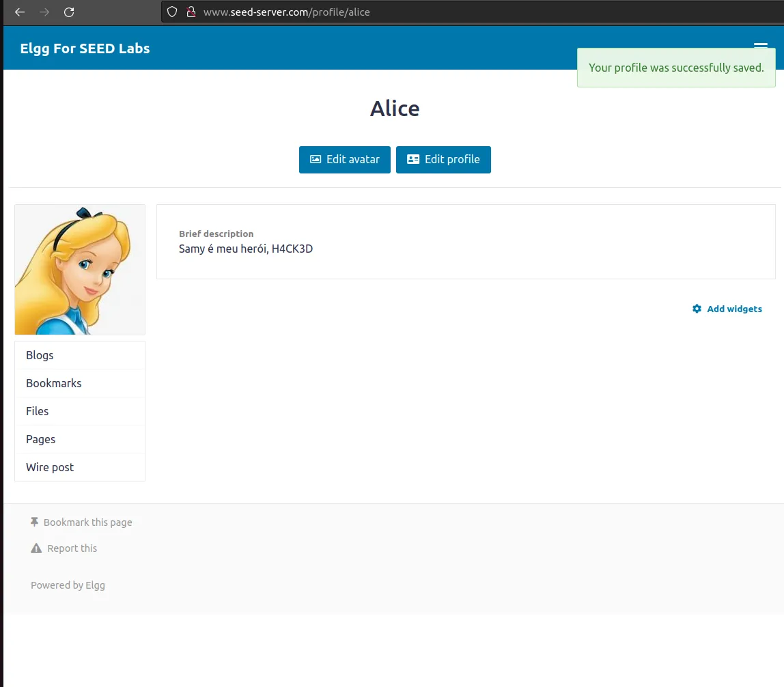Click the browser back arrow
Screen dimensions: 784x687
(20, 12)
